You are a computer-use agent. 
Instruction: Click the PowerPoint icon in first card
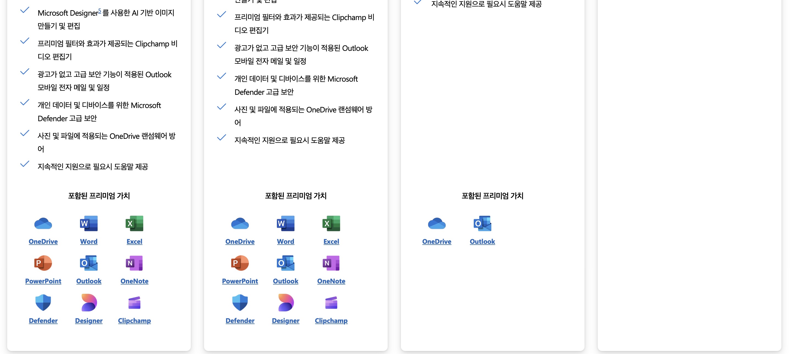point(43,263)
